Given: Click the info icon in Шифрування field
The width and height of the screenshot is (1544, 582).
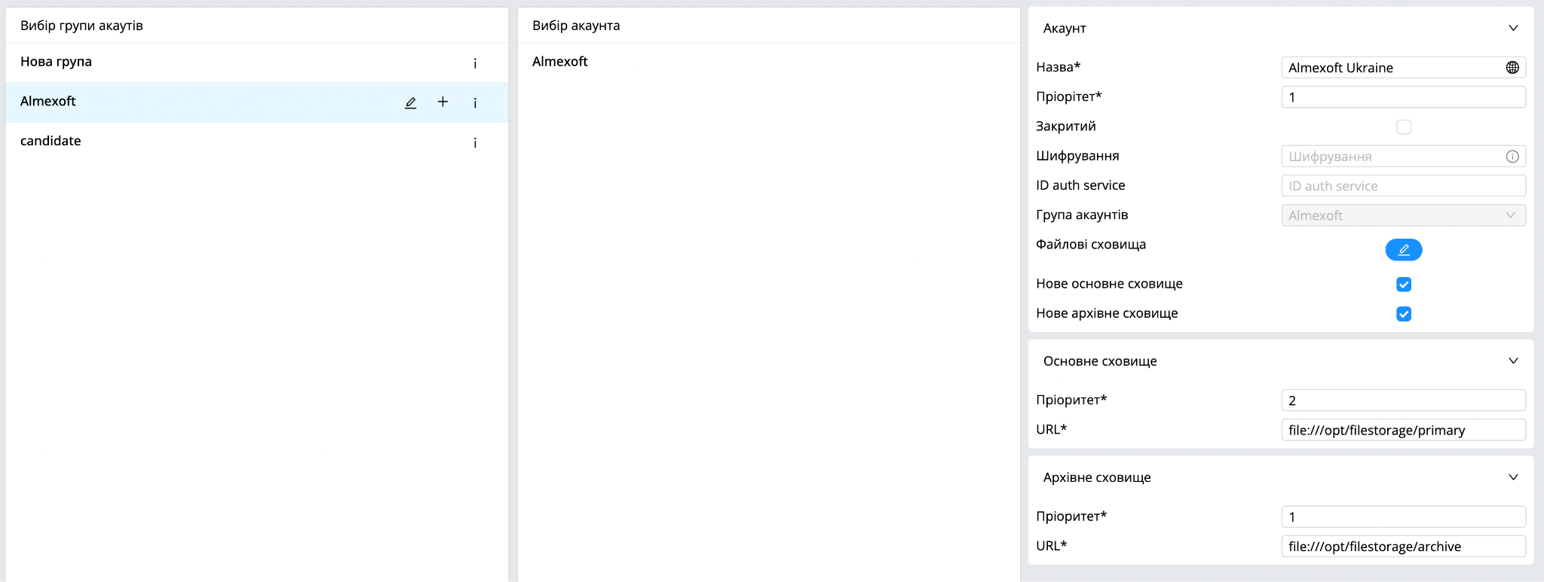Looking at the screenshot, I should pyautogui.click(x=1512, y=156).
